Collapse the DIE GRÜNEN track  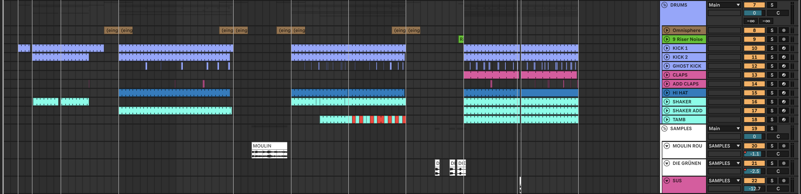click(667, 163)
